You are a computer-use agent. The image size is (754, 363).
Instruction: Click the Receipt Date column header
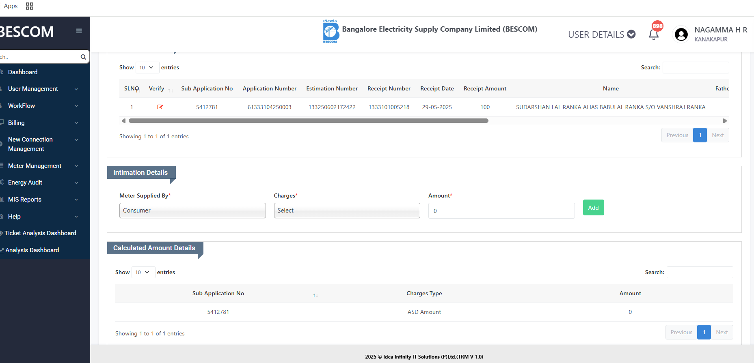[437, 88]
